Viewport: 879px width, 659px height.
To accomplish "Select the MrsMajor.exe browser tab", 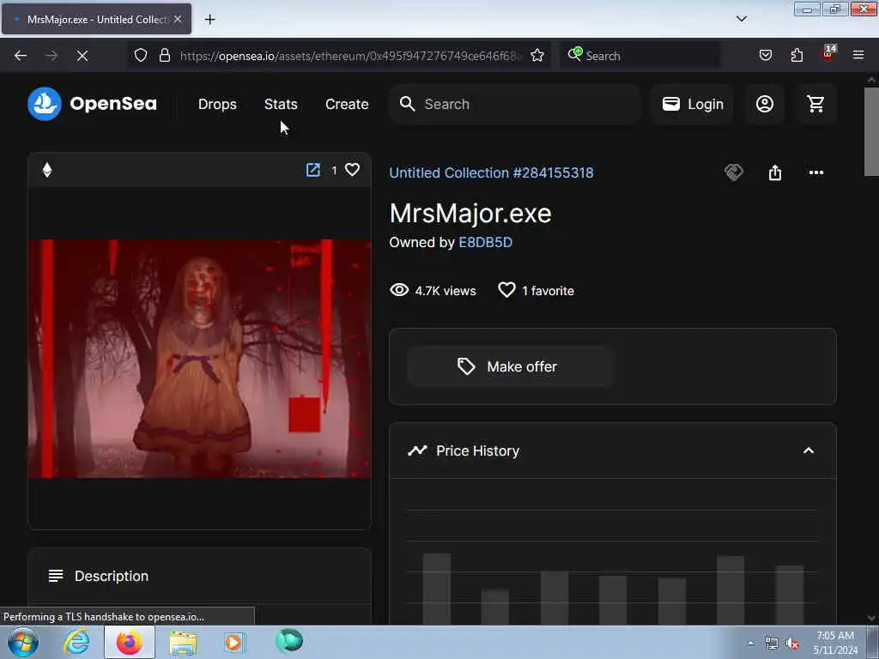I will (x=96, y=20).
